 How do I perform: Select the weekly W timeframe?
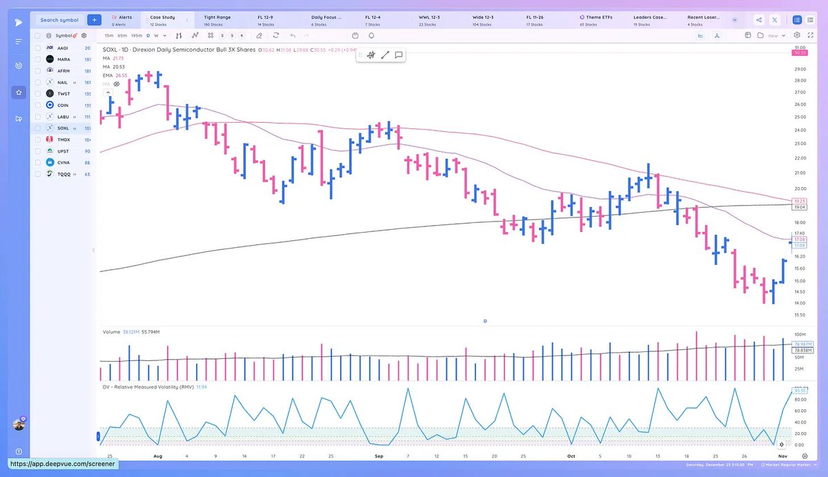coord(156,35)
